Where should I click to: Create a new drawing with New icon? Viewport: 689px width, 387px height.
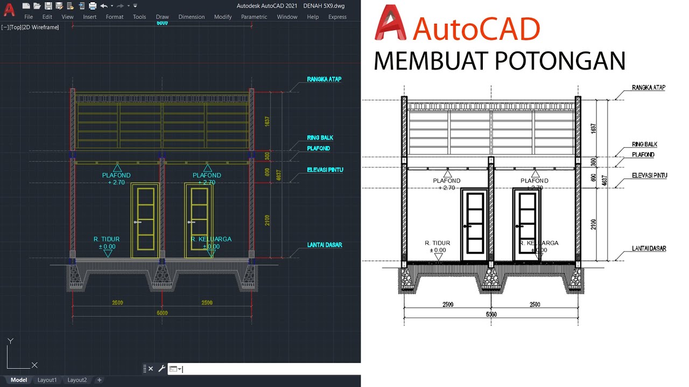coord(26,6)
